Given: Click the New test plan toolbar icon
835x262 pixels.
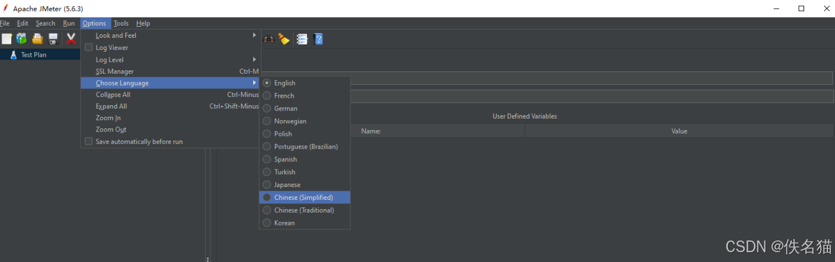Looking at the screenshot, I should coord(6,39).
